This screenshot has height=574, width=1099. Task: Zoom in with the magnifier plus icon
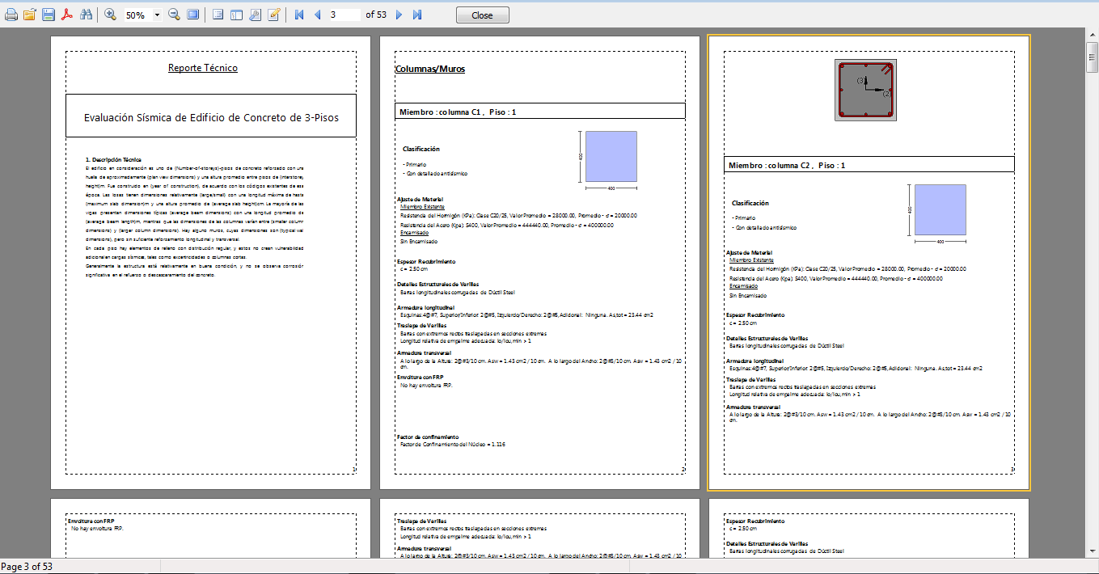coord(110,15)
